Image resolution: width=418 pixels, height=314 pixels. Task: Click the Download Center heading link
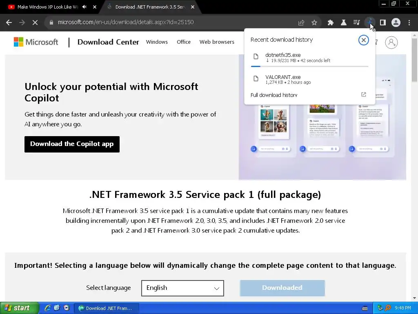point(108,42)
